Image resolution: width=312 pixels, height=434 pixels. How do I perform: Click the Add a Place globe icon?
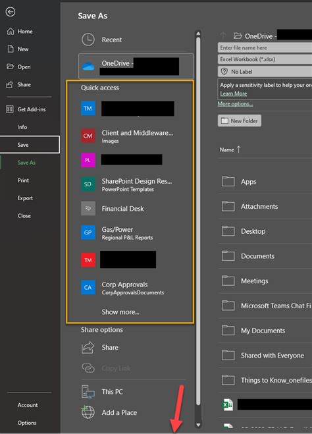(x=88, y=412)
